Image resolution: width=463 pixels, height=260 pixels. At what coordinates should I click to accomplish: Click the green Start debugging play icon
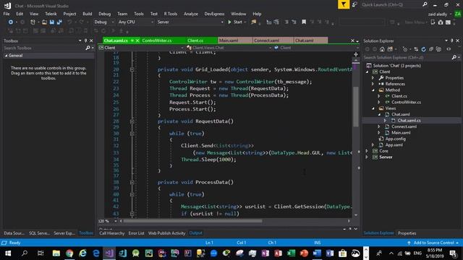[x=229, y=22]
